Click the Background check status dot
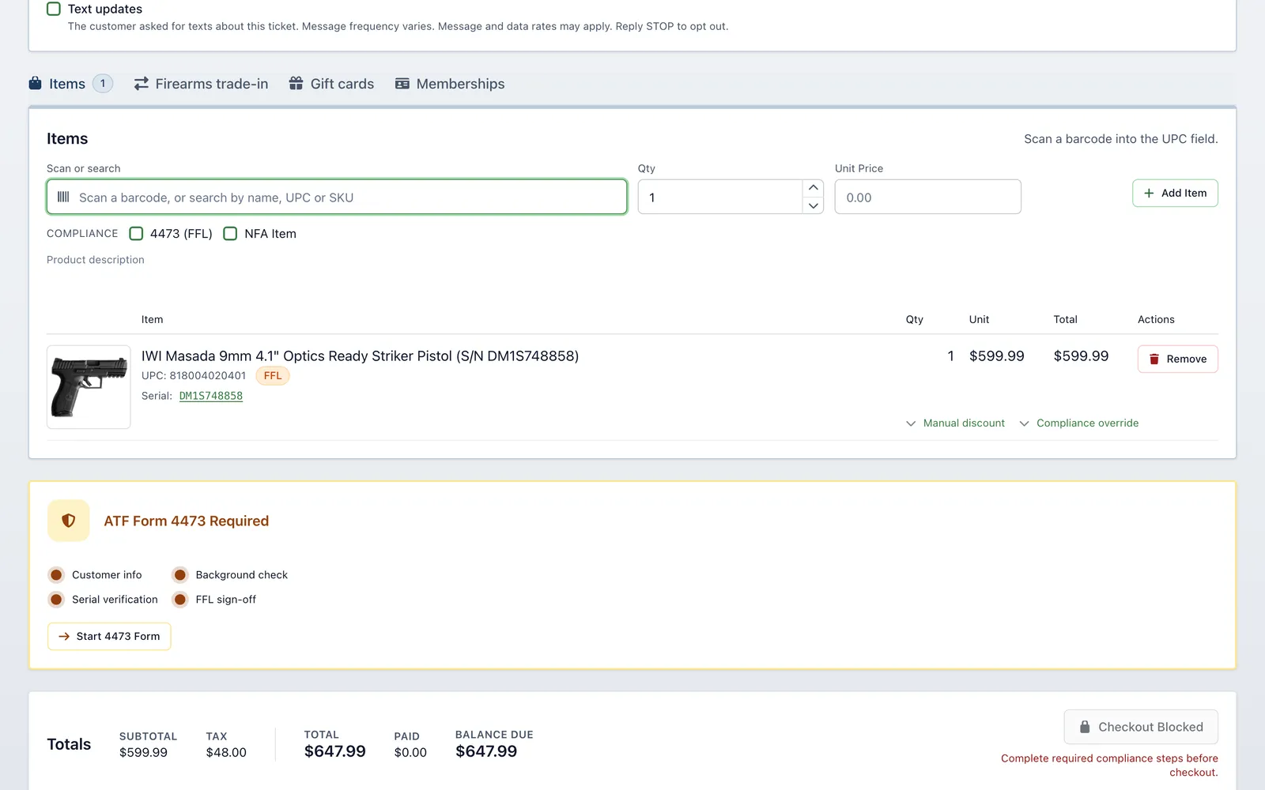 click(x=180, y=575)
